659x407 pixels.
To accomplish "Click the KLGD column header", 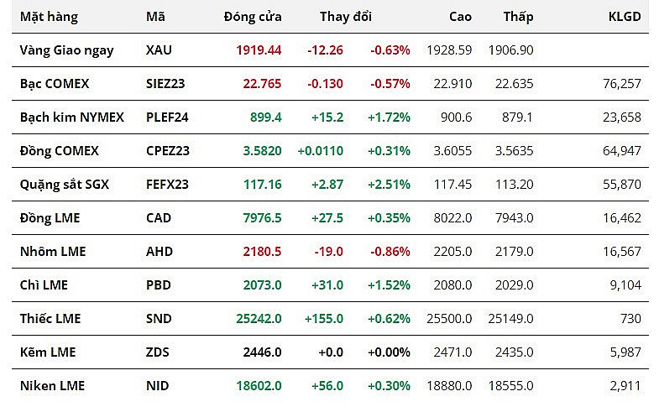I will click(x=624, y=17).
